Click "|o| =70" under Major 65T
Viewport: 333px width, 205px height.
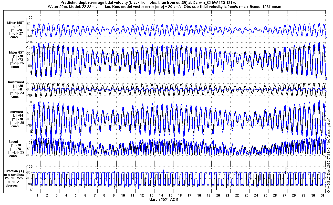(17, 56)
